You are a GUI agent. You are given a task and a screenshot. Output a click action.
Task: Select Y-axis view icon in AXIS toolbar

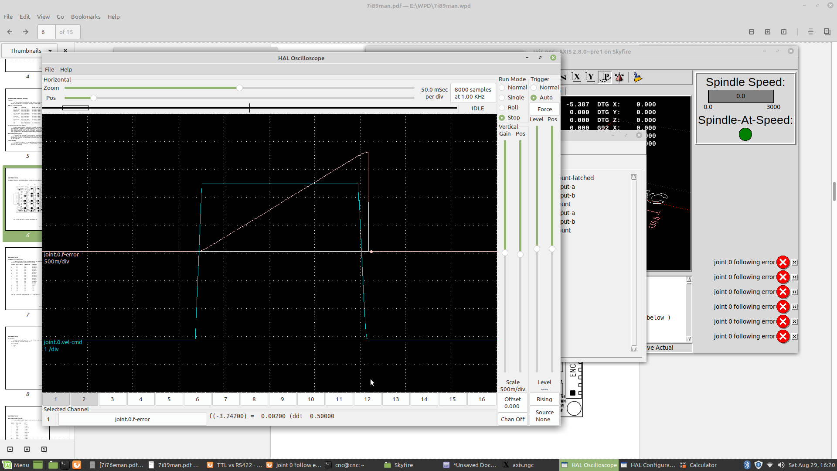[590, 77]
